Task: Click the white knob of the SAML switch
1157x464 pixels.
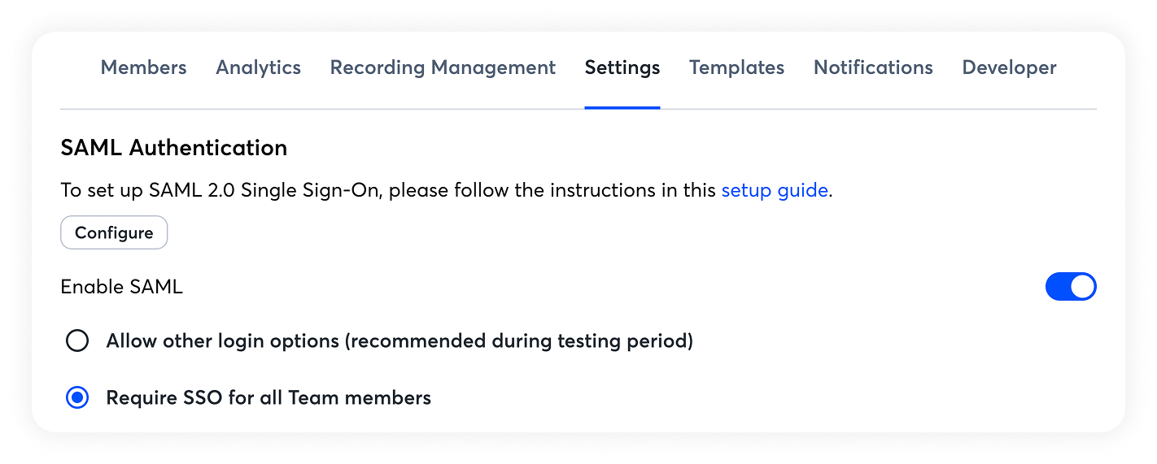Action: [x=1083, y=287]
